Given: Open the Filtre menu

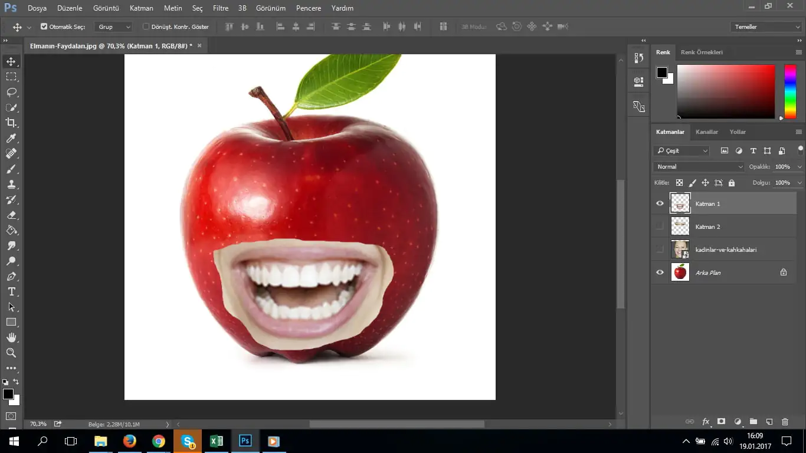Looking at the screenshot, I should [220, 8].
